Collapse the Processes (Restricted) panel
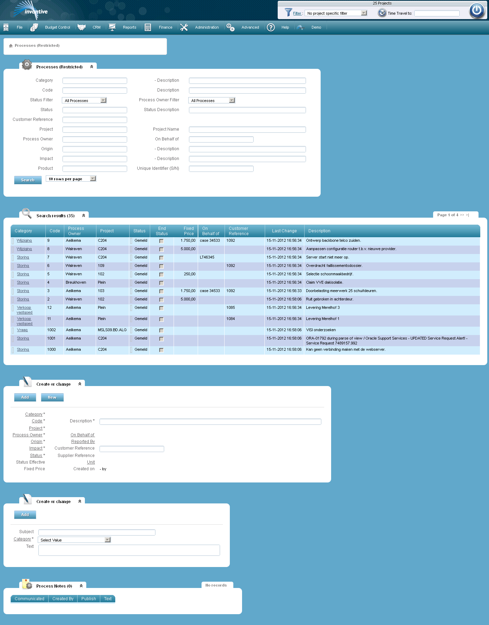This screenshot has height=625, width=489. [x=92, y=67]
